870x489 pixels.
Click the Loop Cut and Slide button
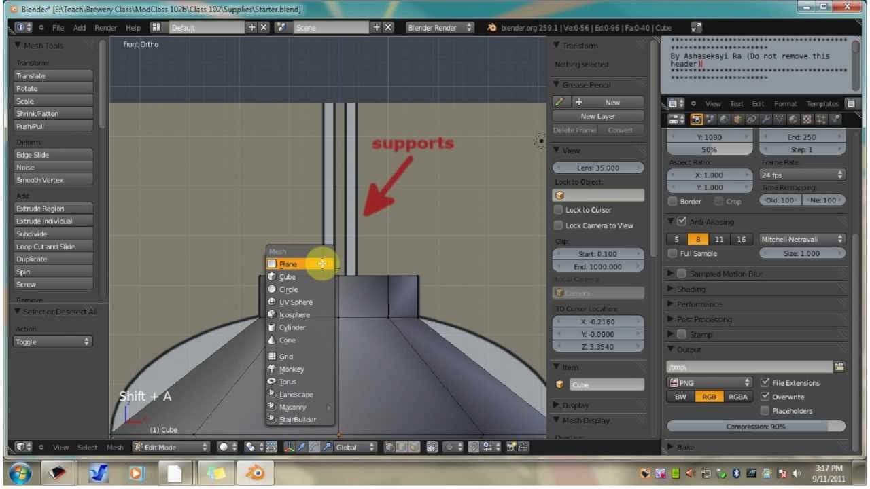tap(53, 247)
